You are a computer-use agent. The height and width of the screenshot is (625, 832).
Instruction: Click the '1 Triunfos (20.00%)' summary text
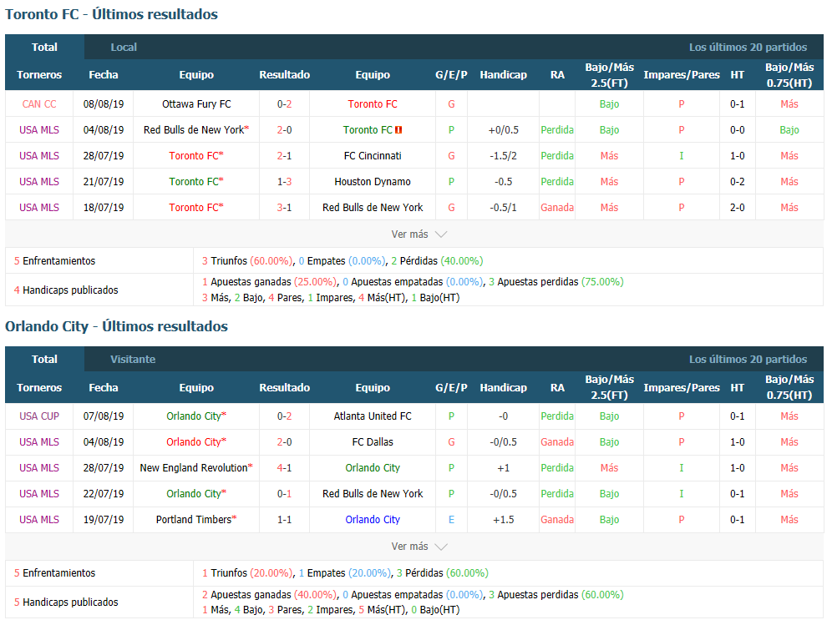[x=246, y=573]
